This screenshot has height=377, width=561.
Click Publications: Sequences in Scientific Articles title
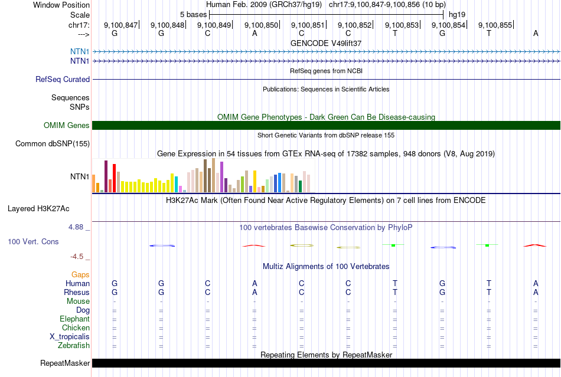pyautogui.click(x=326, y=89)
